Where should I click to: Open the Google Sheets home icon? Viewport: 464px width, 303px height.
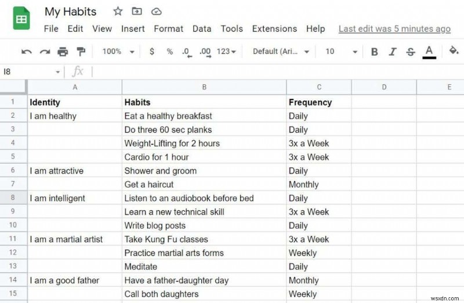click(21, 19)
